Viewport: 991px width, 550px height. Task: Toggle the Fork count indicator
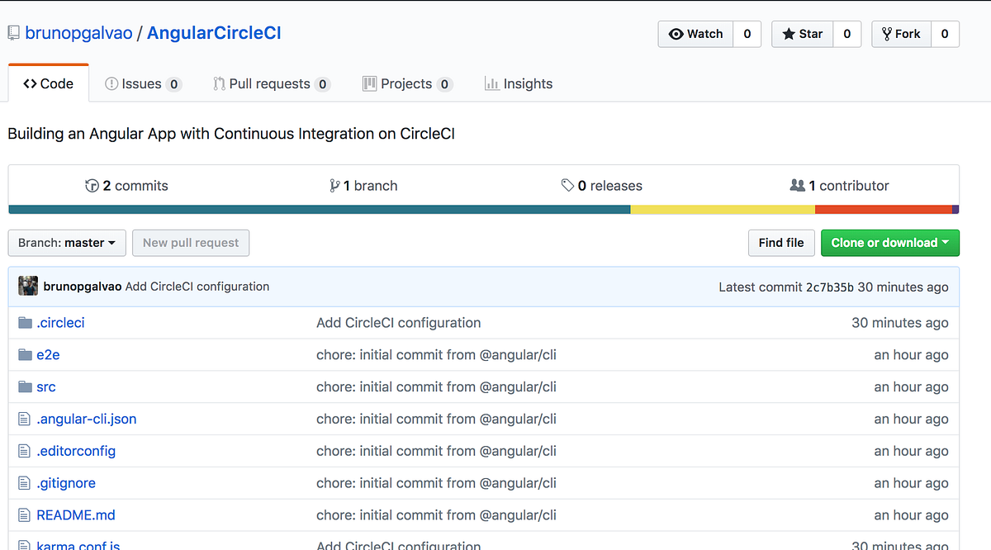[x=945, y=34]
